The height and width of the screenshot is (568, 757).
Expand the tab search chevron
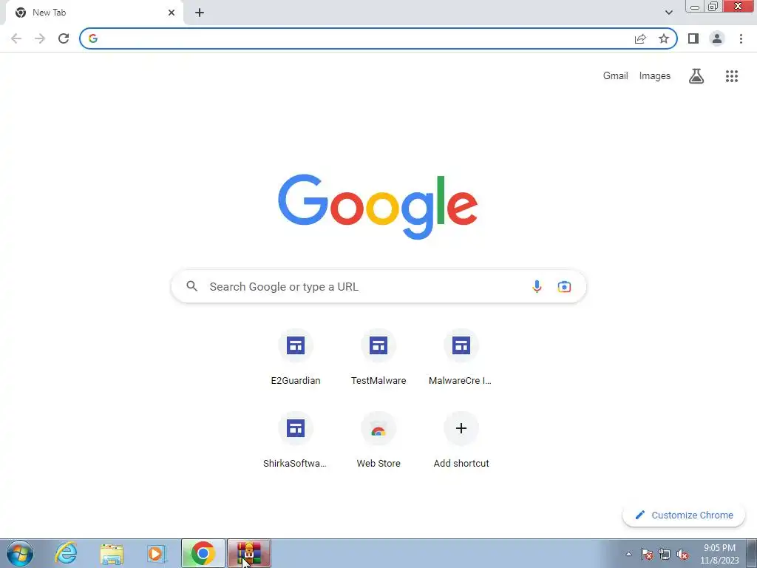pos(668,13)
